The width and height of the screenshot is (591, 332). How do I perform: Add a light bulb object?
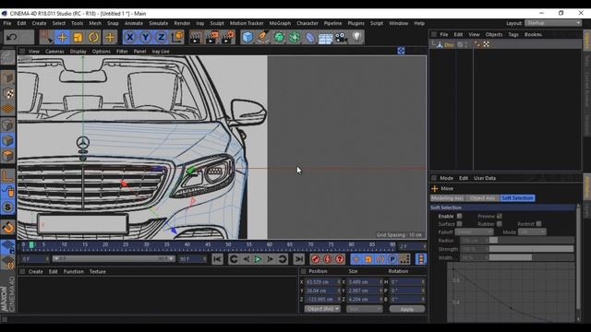click(357, 37)
